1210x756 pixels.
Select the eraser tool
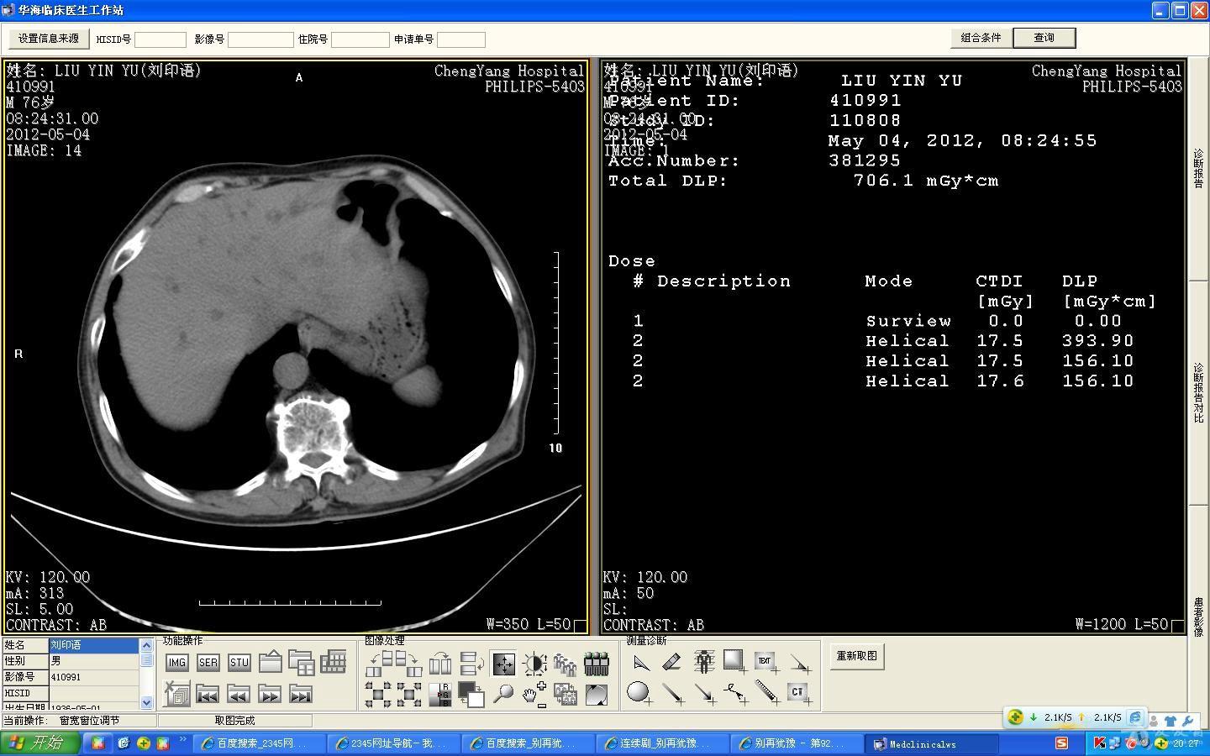point(671,663)
